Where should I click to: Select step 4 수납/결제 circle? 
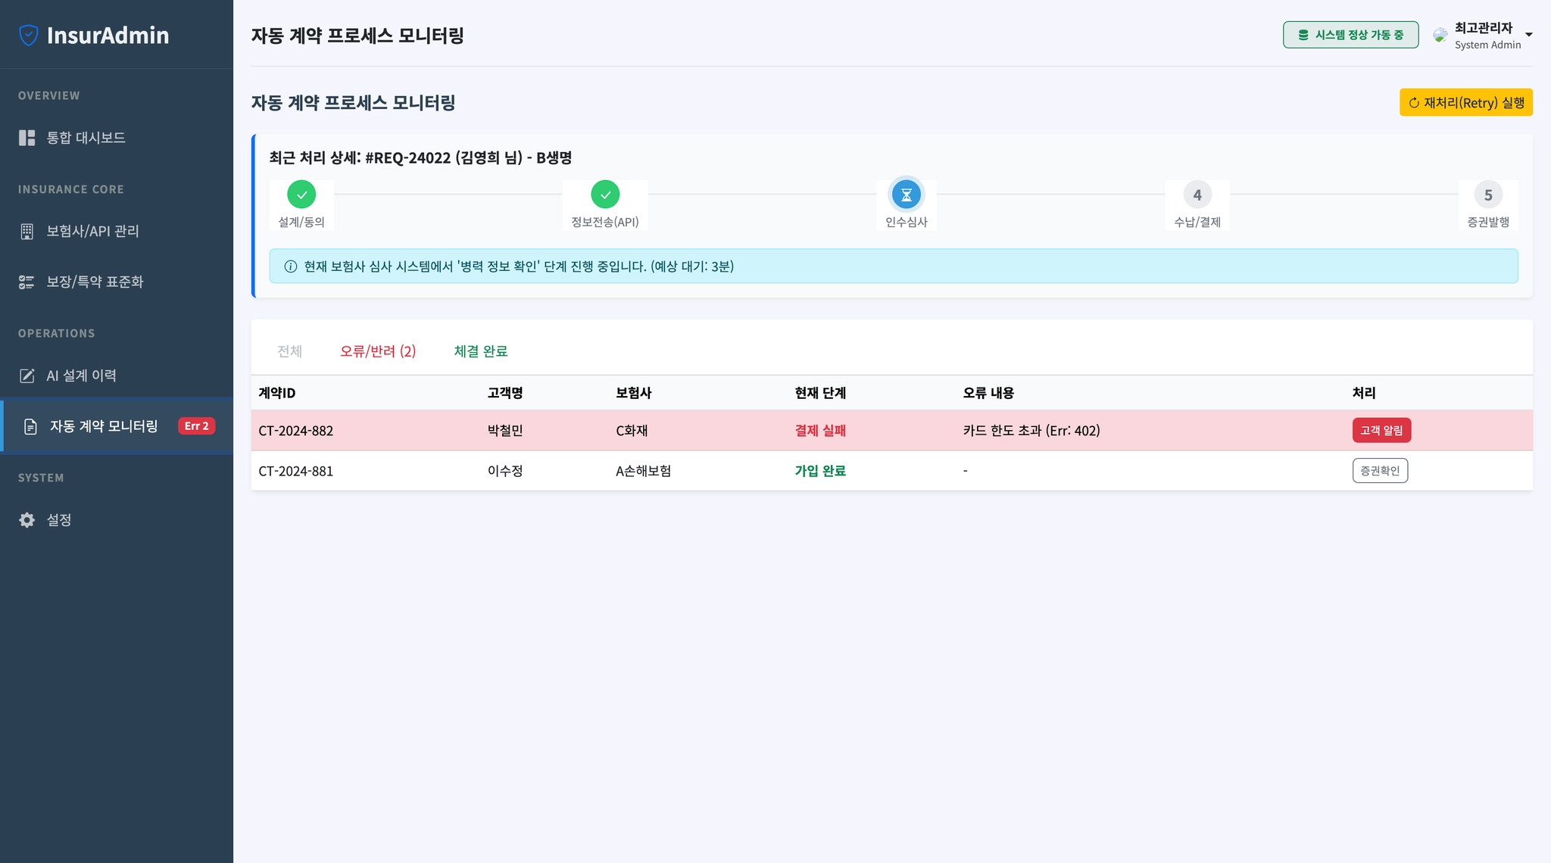tap(1197, 195)
